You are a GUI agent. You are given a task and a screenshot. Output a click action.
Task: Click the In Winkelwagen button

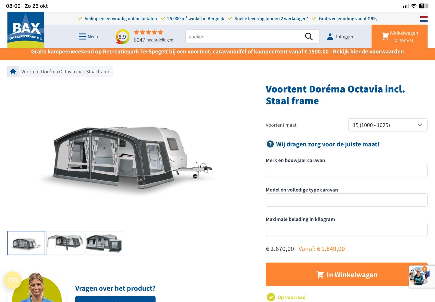(x=346, y=274)
